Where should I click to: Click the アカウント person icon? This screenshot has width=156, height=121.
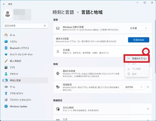pos(6,74)
